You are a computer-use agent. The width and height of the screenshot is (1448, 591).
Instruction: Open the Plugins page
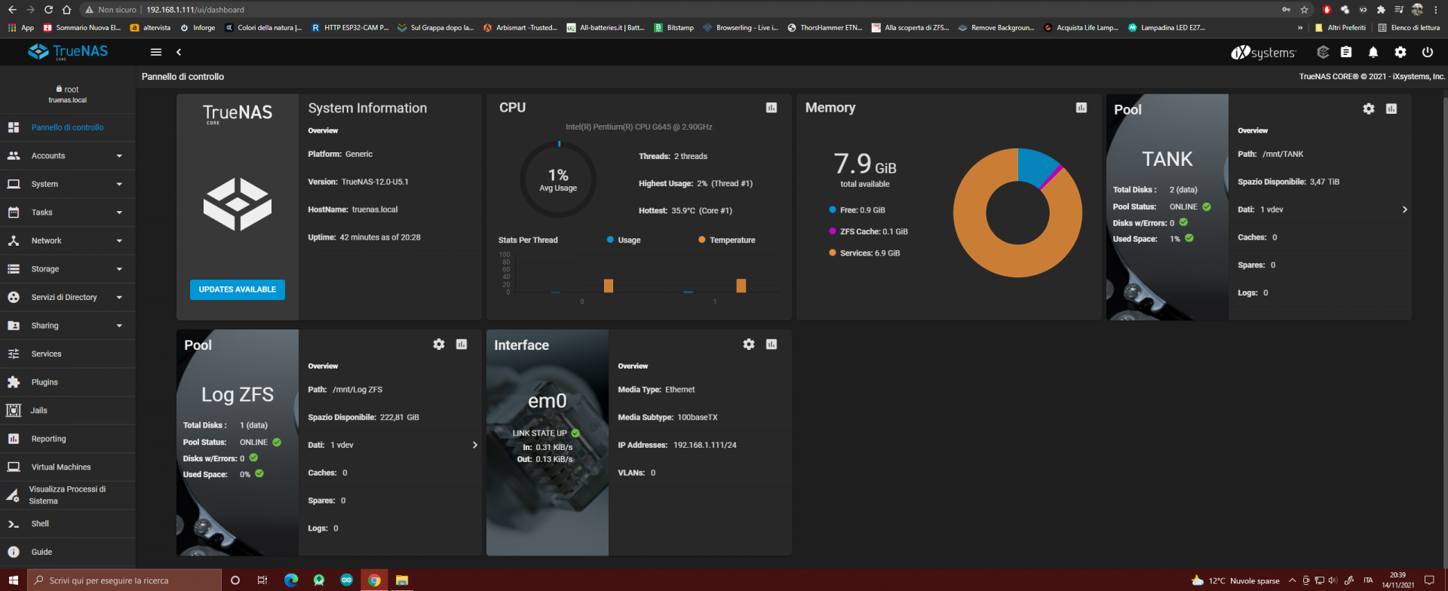tap(68, 382)
